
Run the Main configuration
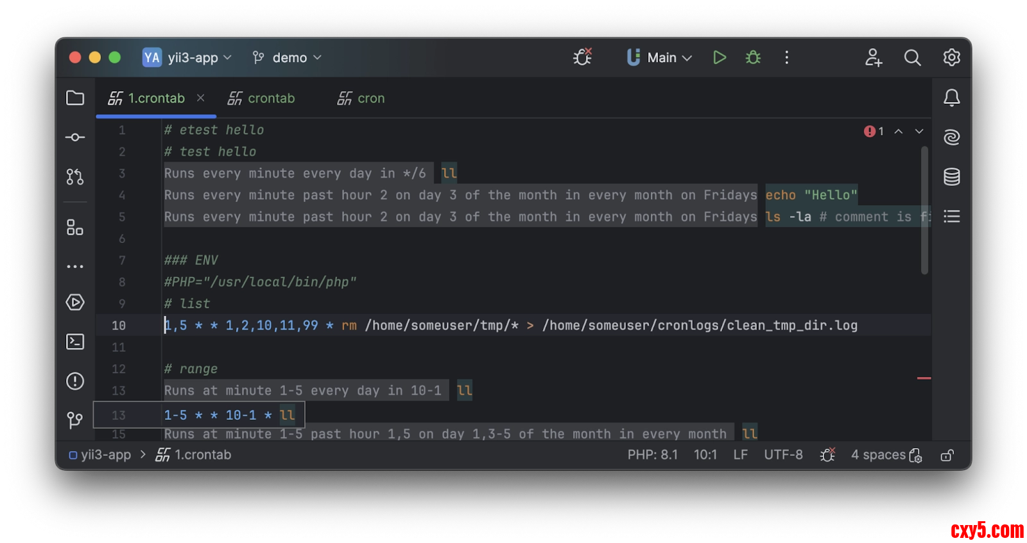(719, 58)
